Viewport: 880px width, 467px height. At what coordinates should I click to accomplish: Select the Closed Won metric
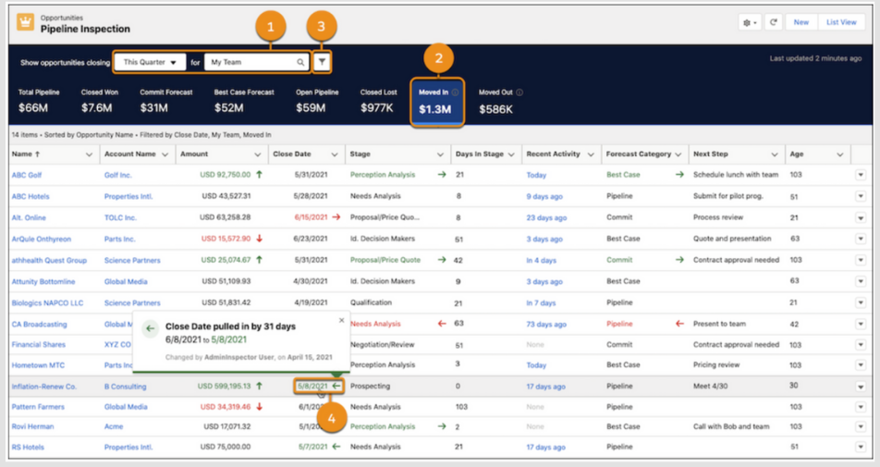[99, 101]
